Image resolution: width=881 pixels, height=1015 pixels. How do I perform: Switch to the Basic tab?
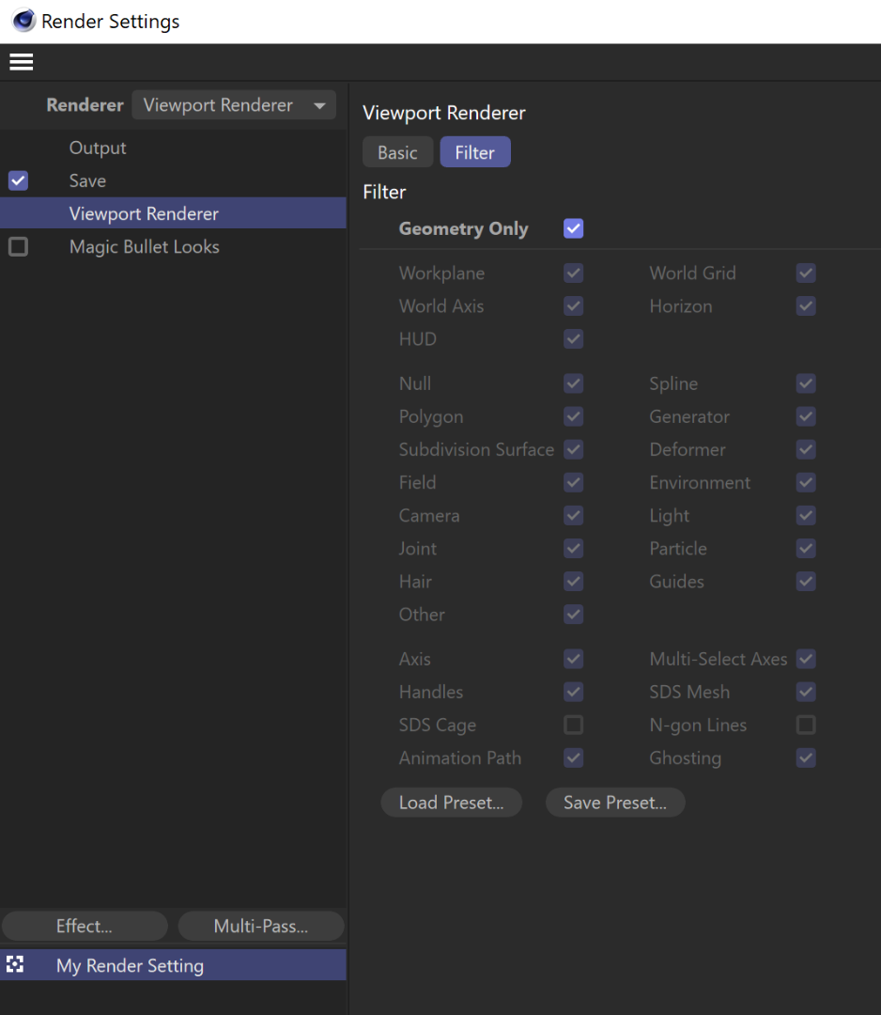(397, 152)
